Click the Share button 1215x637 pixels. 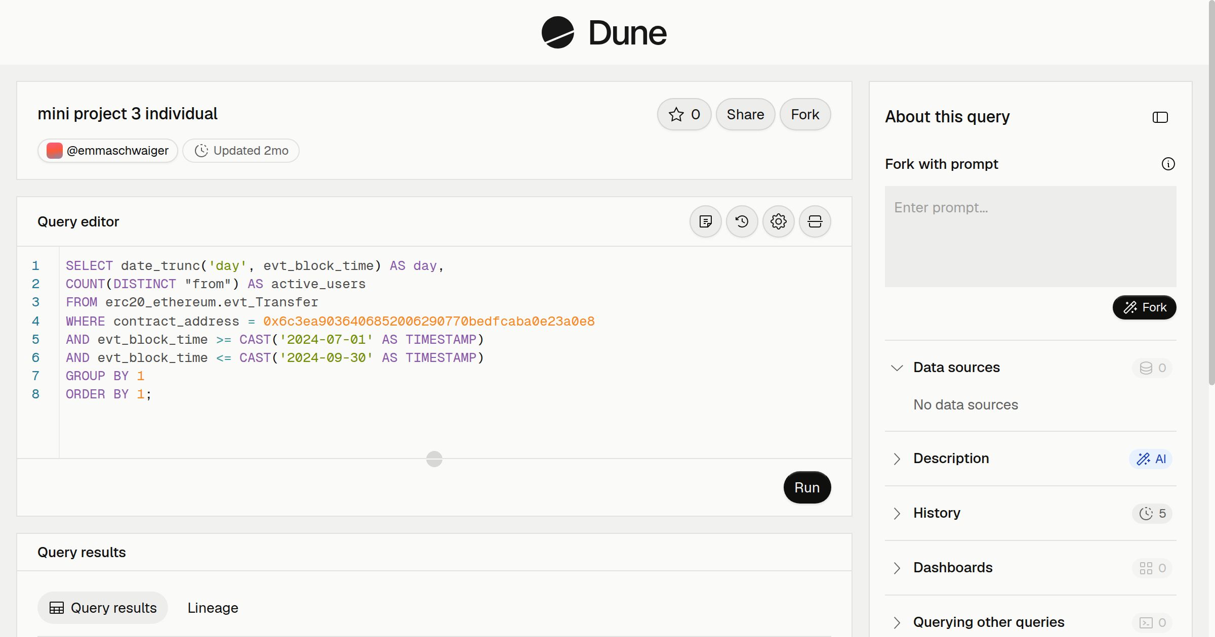pyautogui.click(x=745, y=114)
